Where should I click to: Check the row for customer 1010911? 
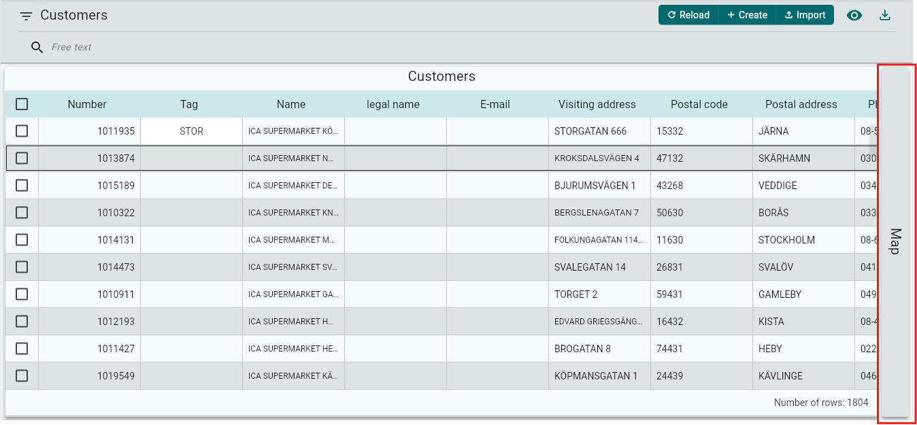[22, 294]
